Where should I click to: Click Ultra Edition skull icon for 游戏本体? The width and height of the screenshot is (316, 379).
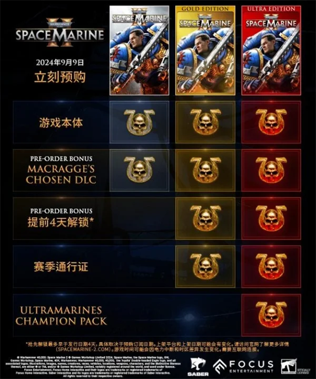(x=271, y=122)
